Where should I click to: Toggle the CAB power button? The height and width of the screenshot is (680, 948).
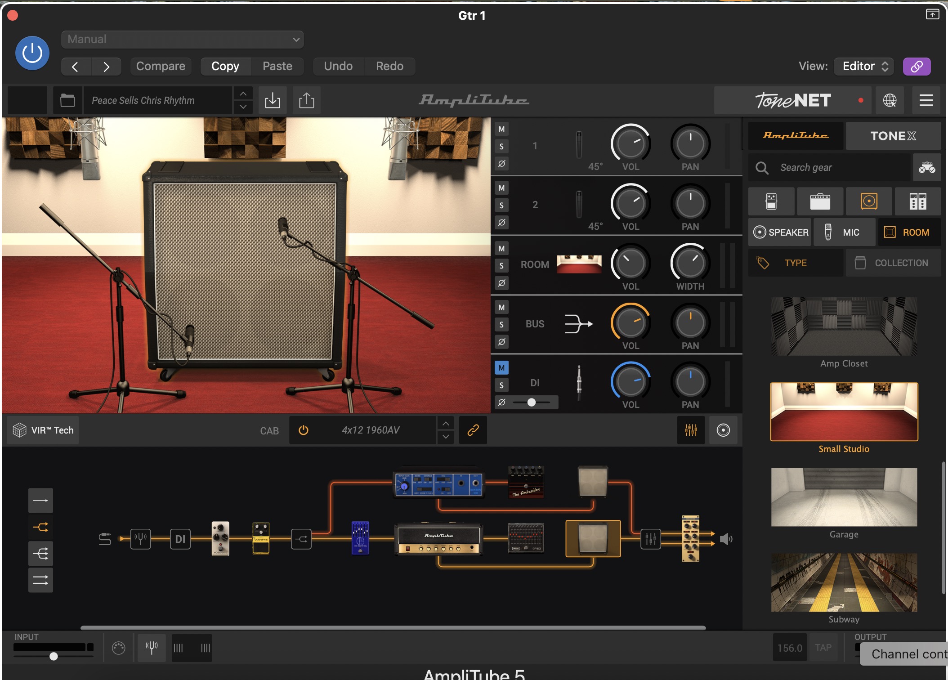click(304, 430)
